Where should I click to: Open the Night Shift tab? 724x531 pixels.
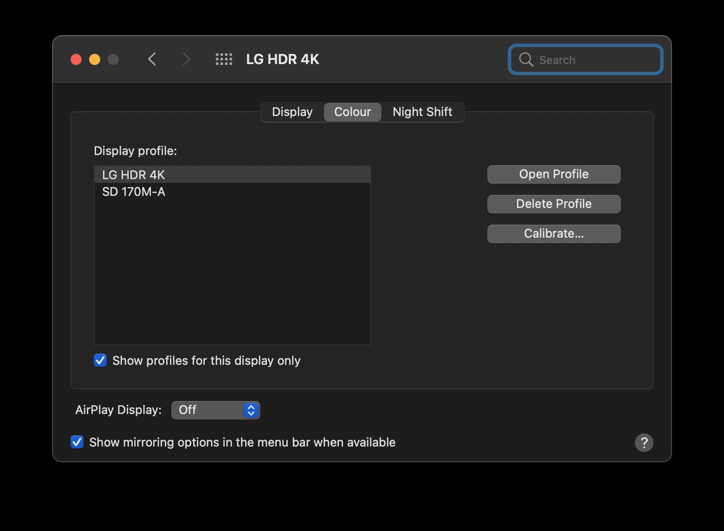[x=422, y=112]
